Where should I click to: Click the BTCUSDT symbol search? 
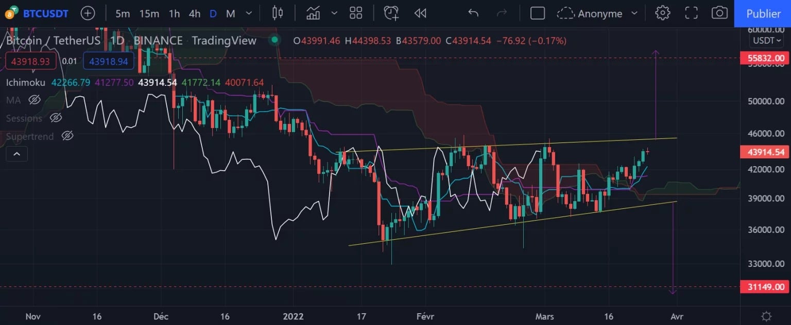point(45,13)
